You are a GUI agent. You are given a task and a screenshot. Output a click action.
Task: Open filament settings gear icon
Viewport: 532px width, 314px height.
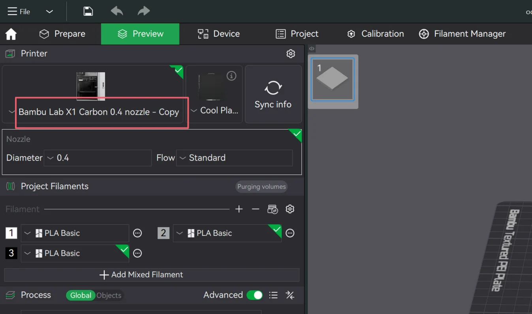[290, 209]
